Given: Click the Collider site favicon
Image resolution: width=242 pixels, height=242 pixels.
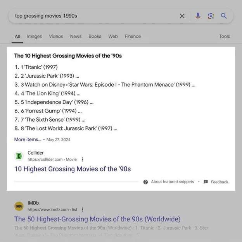Looking at the screenshot, I should (x=19, y=156).
